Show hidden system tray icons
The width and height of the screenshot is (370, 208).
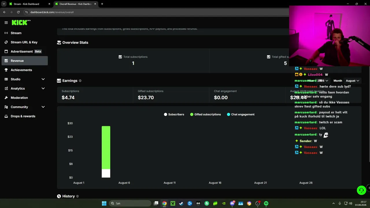pyautogui.click(x=334, y=203)
